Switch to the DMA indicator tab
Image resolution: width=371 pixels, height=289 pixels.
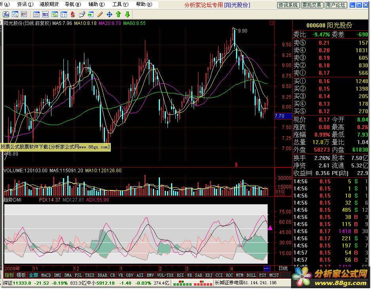pos(68,275)
